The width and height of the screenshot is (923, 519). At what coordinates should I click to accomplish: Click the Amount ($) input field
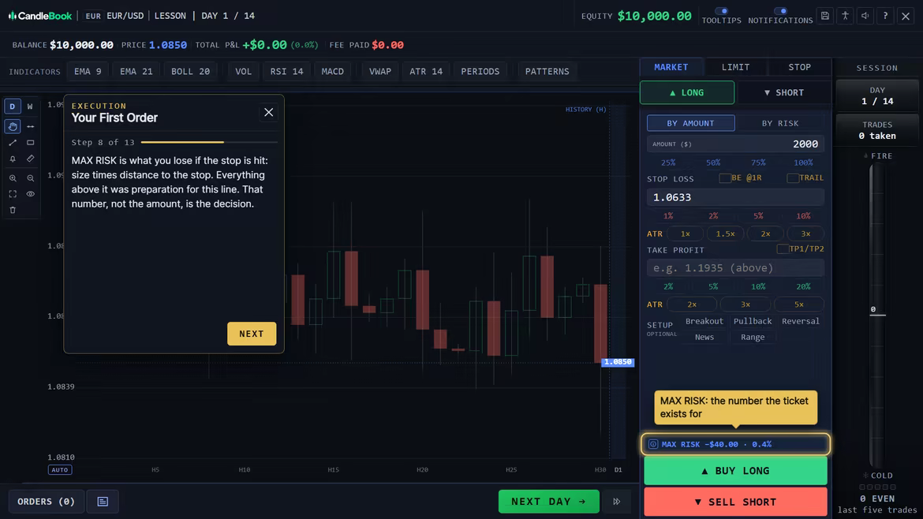pos(735,144)
